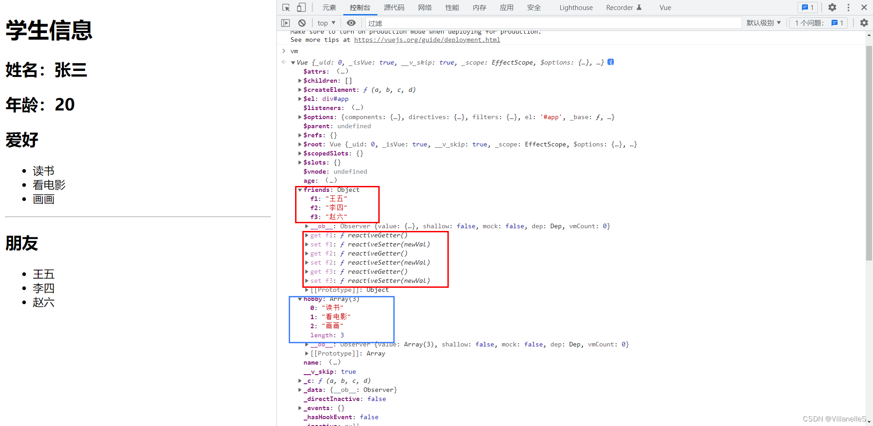Toggle the device toolbar icon

301,8
